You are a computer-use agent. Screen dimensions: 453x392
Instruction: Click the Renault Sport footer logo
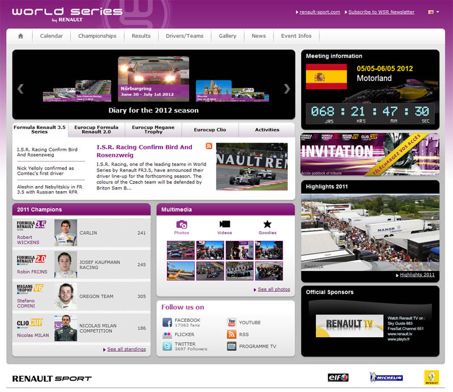[52, 378]
